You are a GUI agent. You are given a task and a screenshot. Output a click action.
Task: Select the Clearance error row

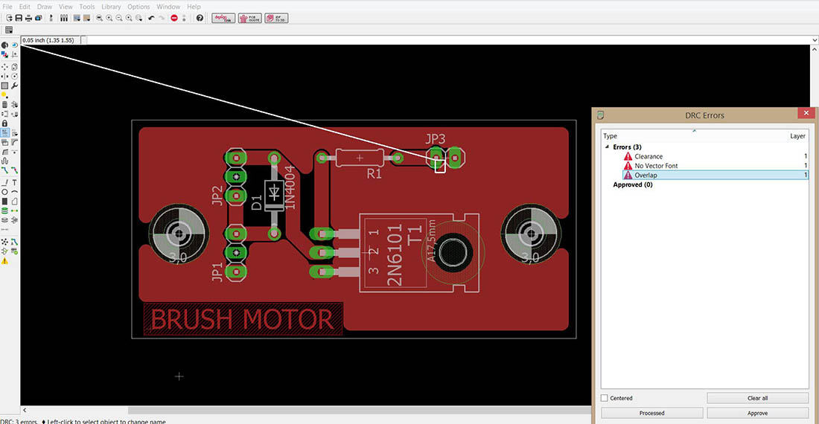pos(716,156)
